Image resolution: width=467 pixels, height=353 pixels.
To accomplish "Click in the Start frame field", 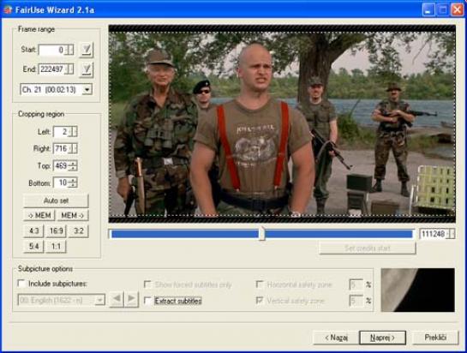I will (52, 50).
